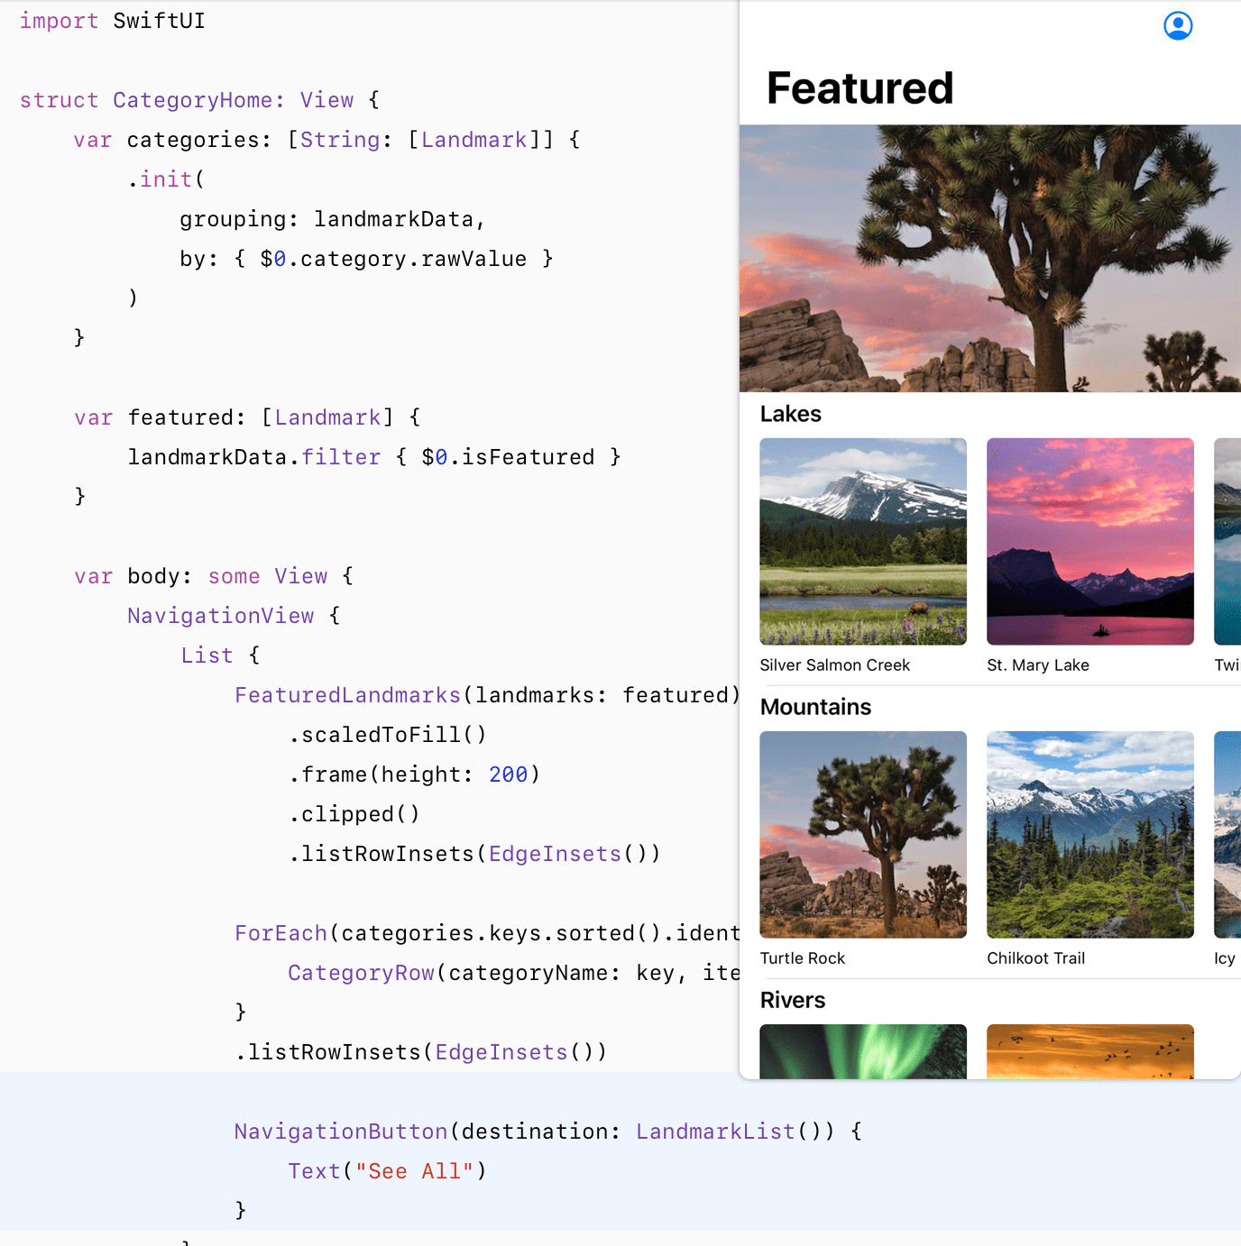Image resolution: width=1241 pixels, height=1246 pixels.
Task: Click the Lakes category heading
Action: pos(790,414)
